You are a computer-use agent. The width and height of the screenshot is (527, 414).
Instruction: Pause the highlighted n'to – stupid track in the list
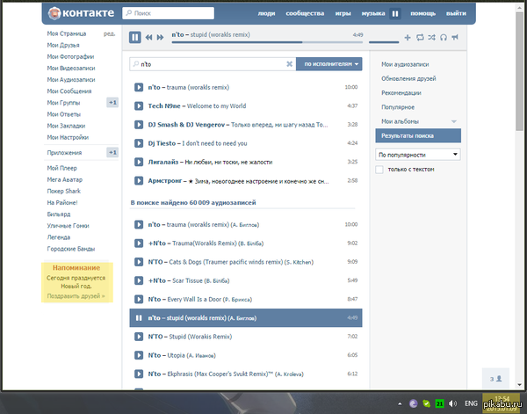(139, 317)
